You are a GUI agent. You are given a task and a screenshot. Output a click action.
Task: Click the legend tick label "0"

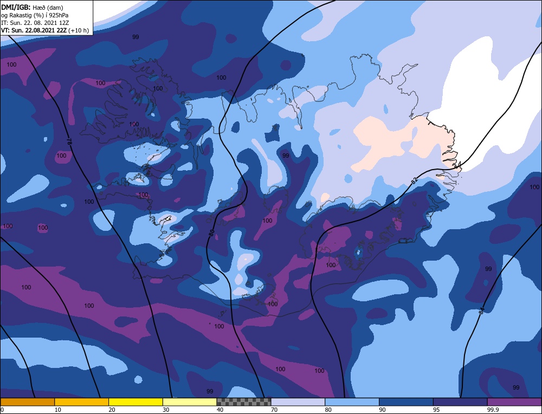click(2, 410)
